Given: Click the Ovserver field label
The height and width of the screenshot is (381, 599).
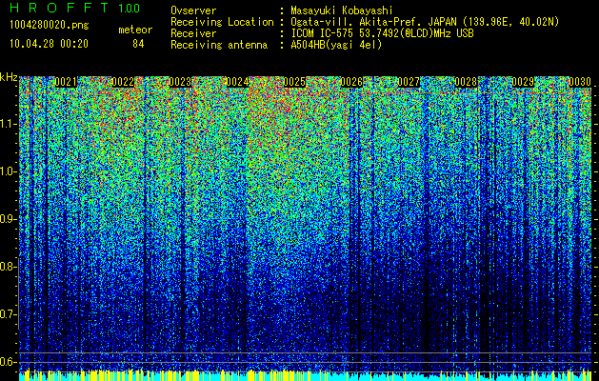Looking at the screenshot, I should [x=193, y=10].
